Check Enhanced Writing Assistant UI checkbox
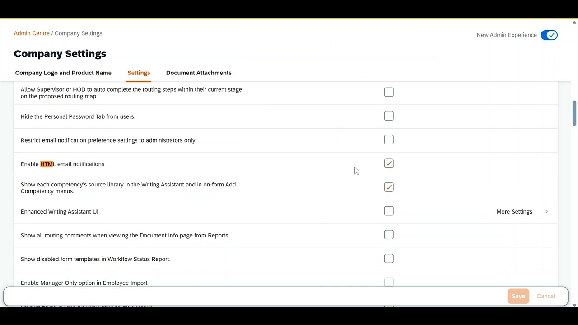This screenshot has height=325, width=578. coord(389,211)
